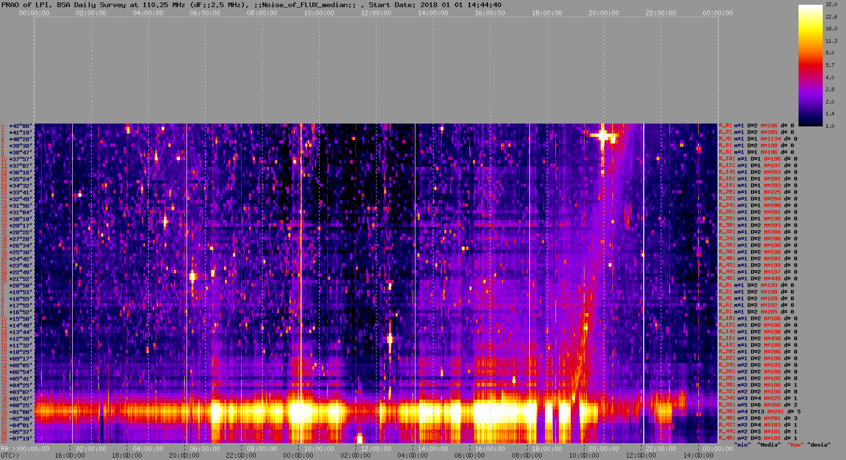Screen dimensions: 846x460
Task: Click the declination label +37°57'
Action: pos(20,159)
